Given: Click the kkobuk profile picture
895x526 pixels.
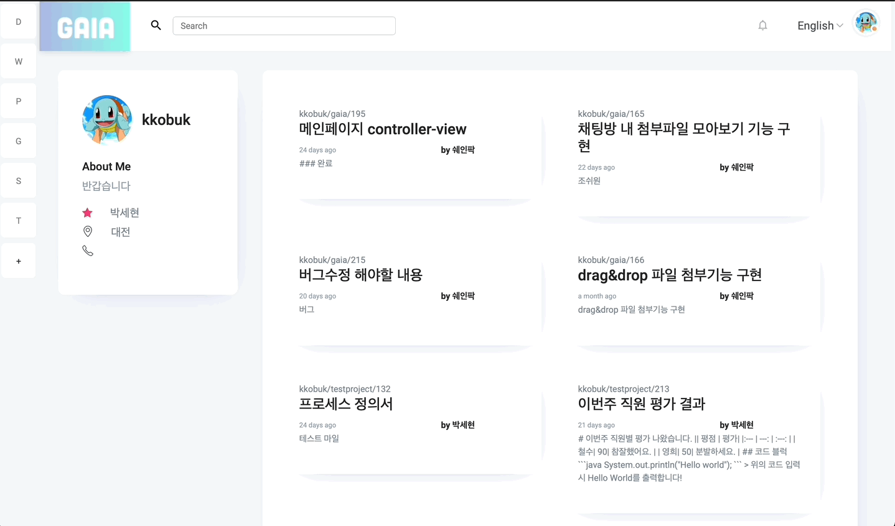Looking at the screenshot, I should 107,119.
